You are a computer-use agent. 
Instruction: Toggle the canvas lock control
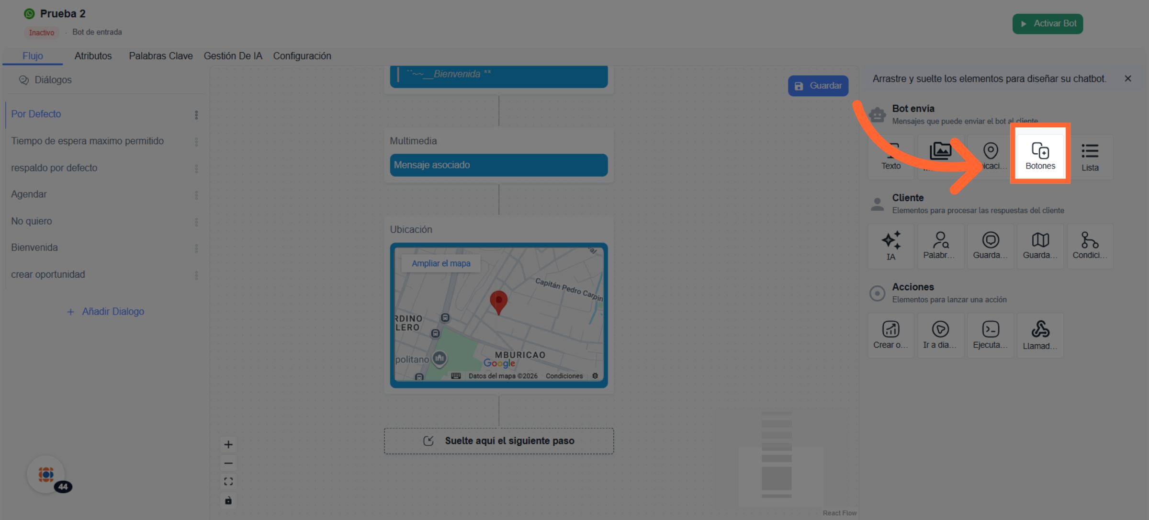point(228,500)
